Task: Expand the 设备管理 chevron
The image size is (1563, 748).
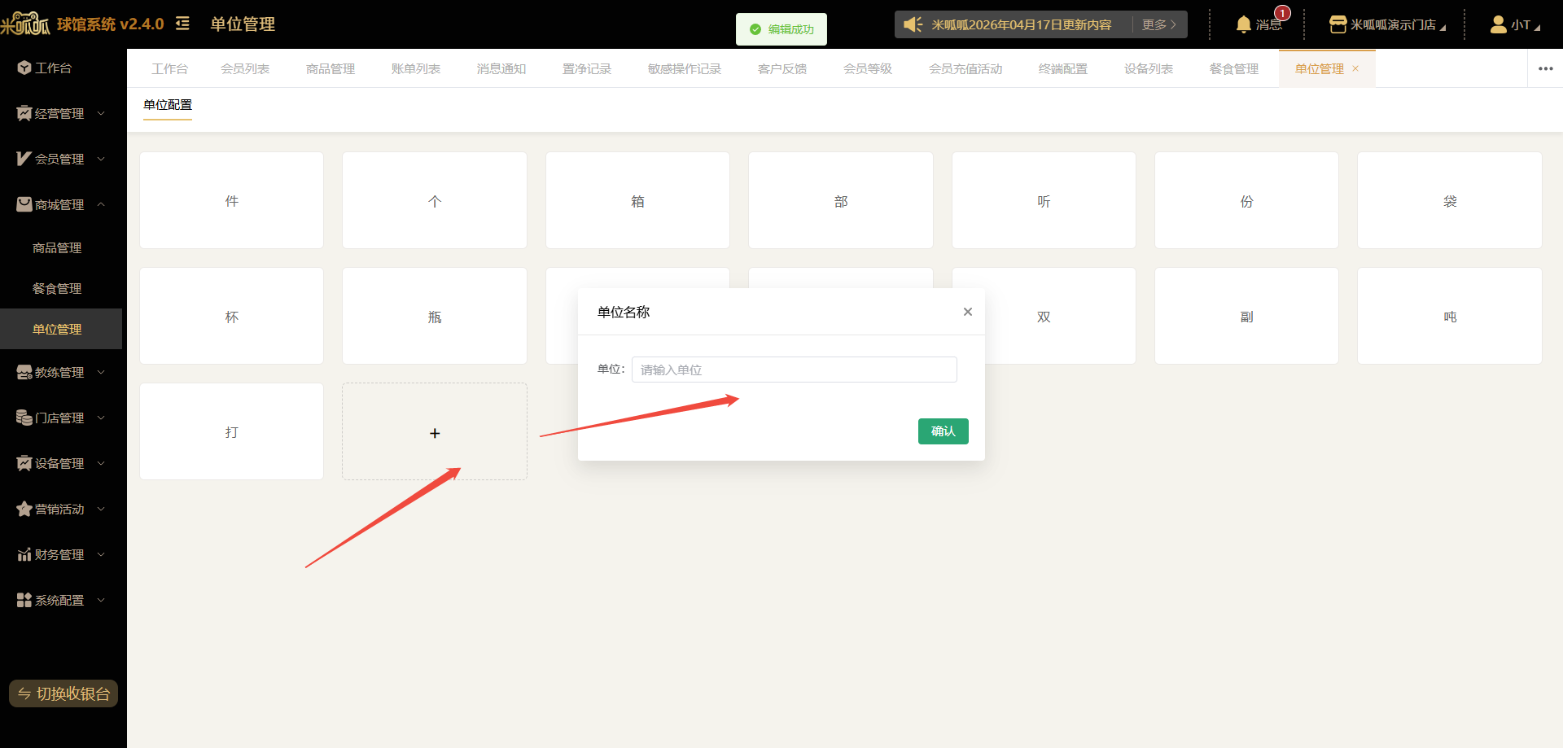Action: pos(101,463)
